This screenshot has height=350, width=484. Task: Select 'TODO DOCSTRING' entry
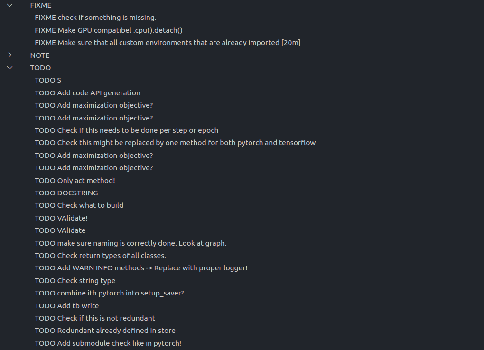coord(66,193)
